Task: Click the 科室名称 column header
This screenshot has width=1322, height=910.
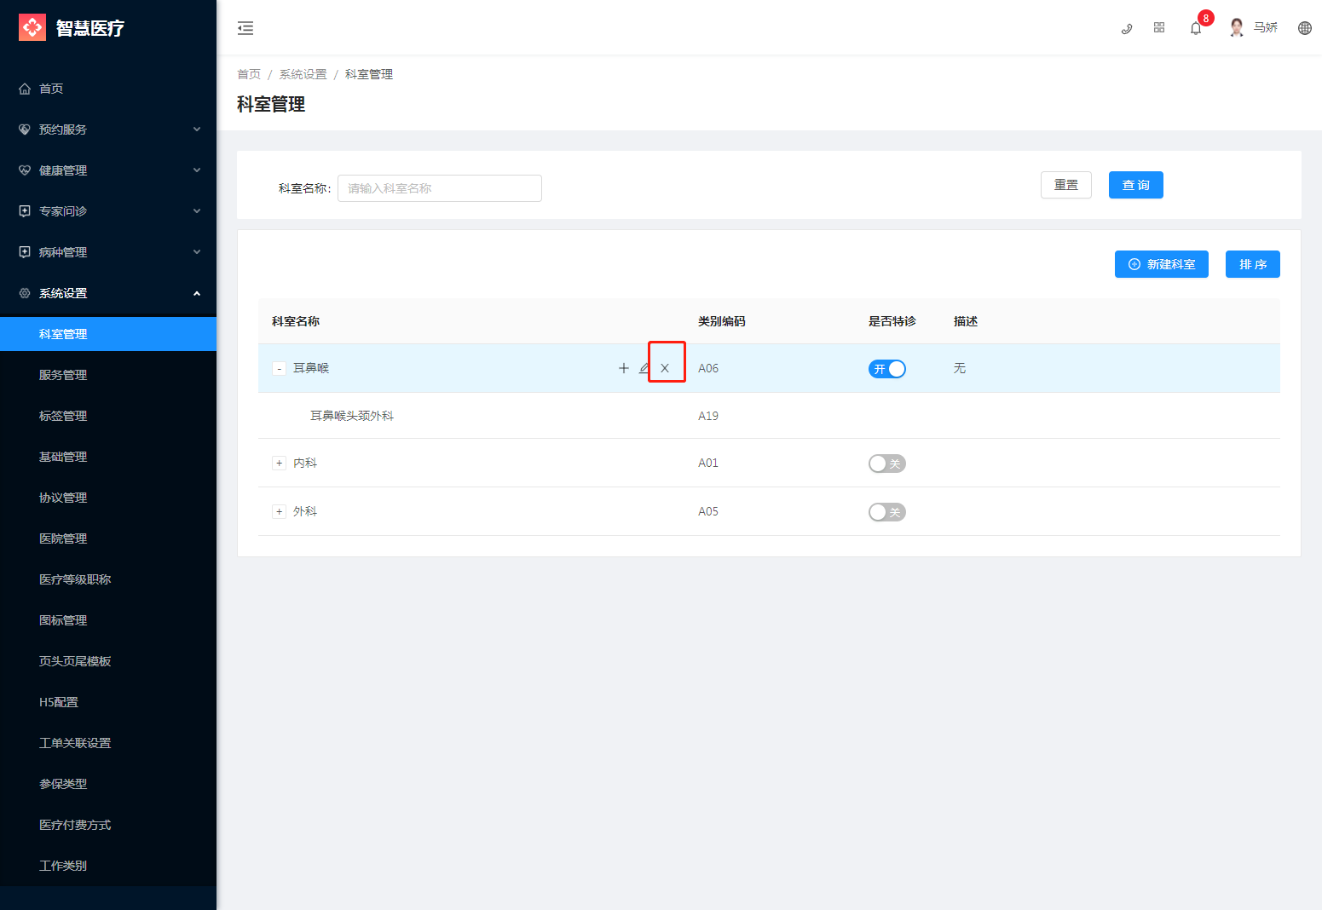Action: [x=296, y=321]
